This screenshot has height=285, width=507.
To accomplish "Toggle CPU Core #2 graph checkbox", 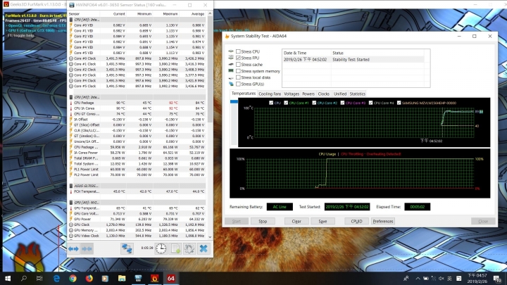I will click(314, 103).
